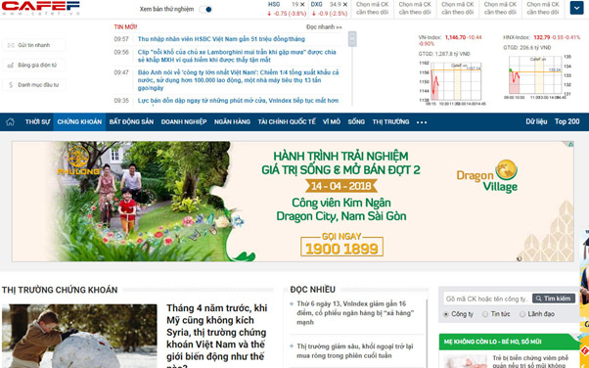This screenshot has width=589, height=368.
Task: Remove HSG ticker with its X icon
Action: (x=302, y=5)
